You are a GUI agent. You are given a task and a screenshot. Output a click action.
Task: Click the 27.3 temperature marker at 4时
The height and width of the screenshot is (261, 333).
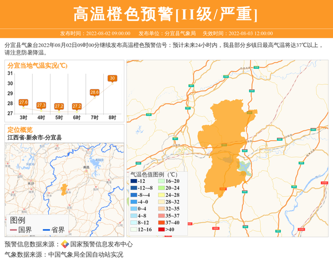pos(41,105)
